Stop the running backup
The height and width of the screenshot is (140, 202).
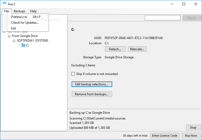tap(193, 127)
